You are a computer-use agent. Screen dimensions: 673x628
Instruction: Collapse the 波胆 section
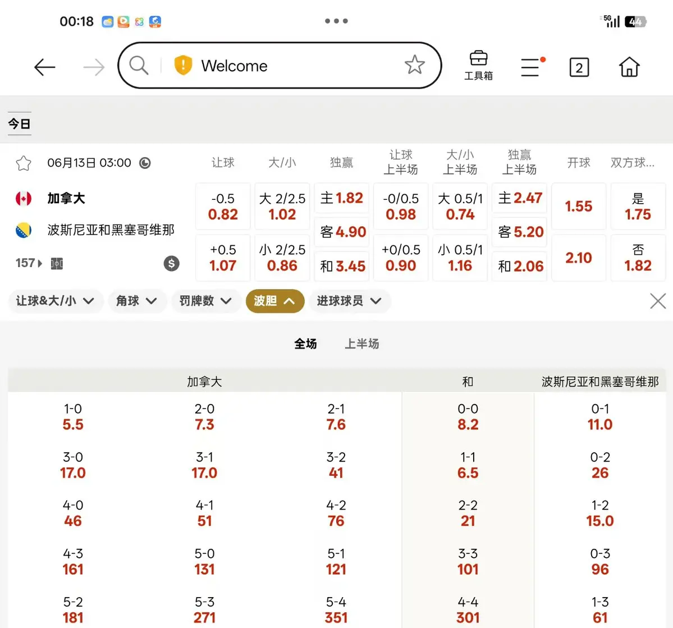[274, 301]
